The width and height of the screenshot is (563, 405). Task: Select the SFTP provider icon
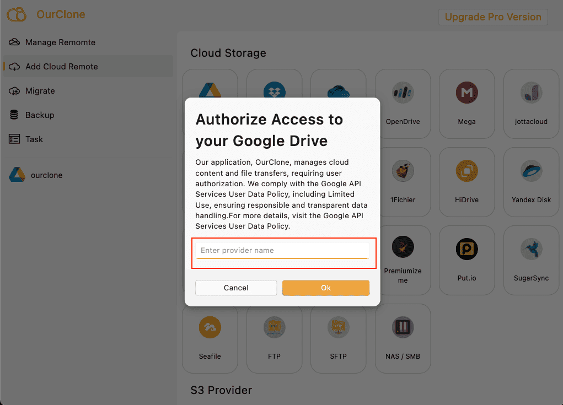tap(338, 328)
